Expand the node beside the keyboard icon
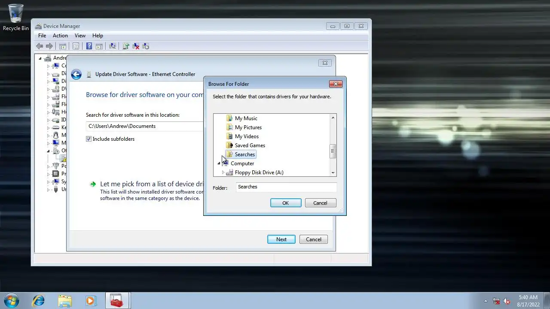 click(x=48, y=127)
